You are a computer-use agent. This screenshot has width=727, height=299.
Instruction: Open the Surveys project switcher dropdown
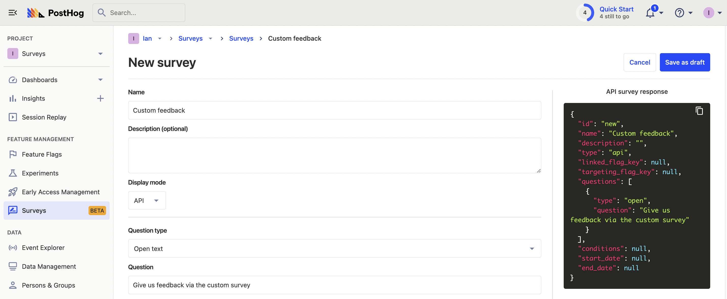pyautogui.click(x=100, y=54)
